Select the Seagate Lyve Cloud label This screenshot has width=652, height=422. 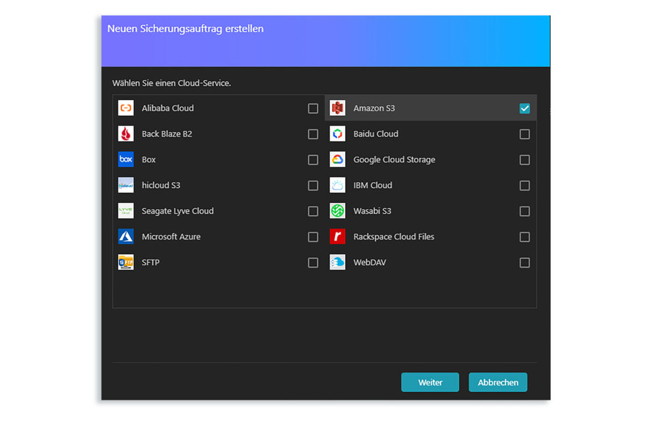178,211
